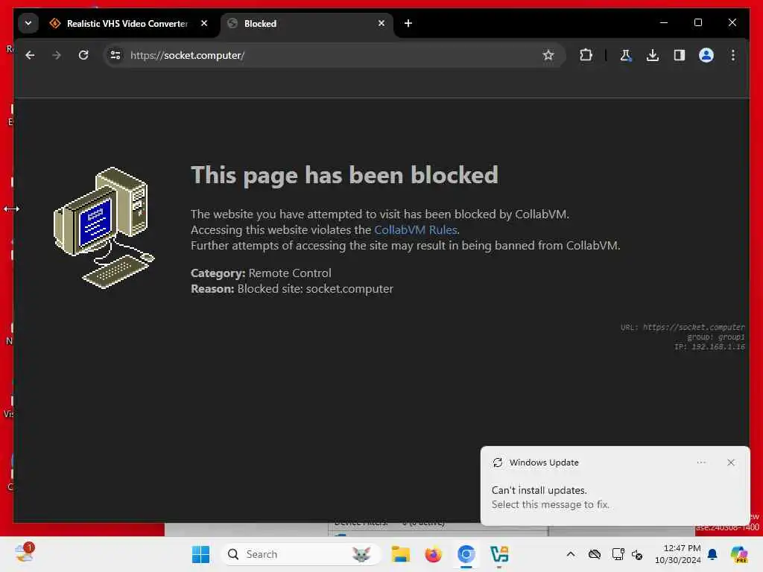Open File Explorer from taskbar
Viewport: 763px width, 572px height.
click(x=400, y=554)
